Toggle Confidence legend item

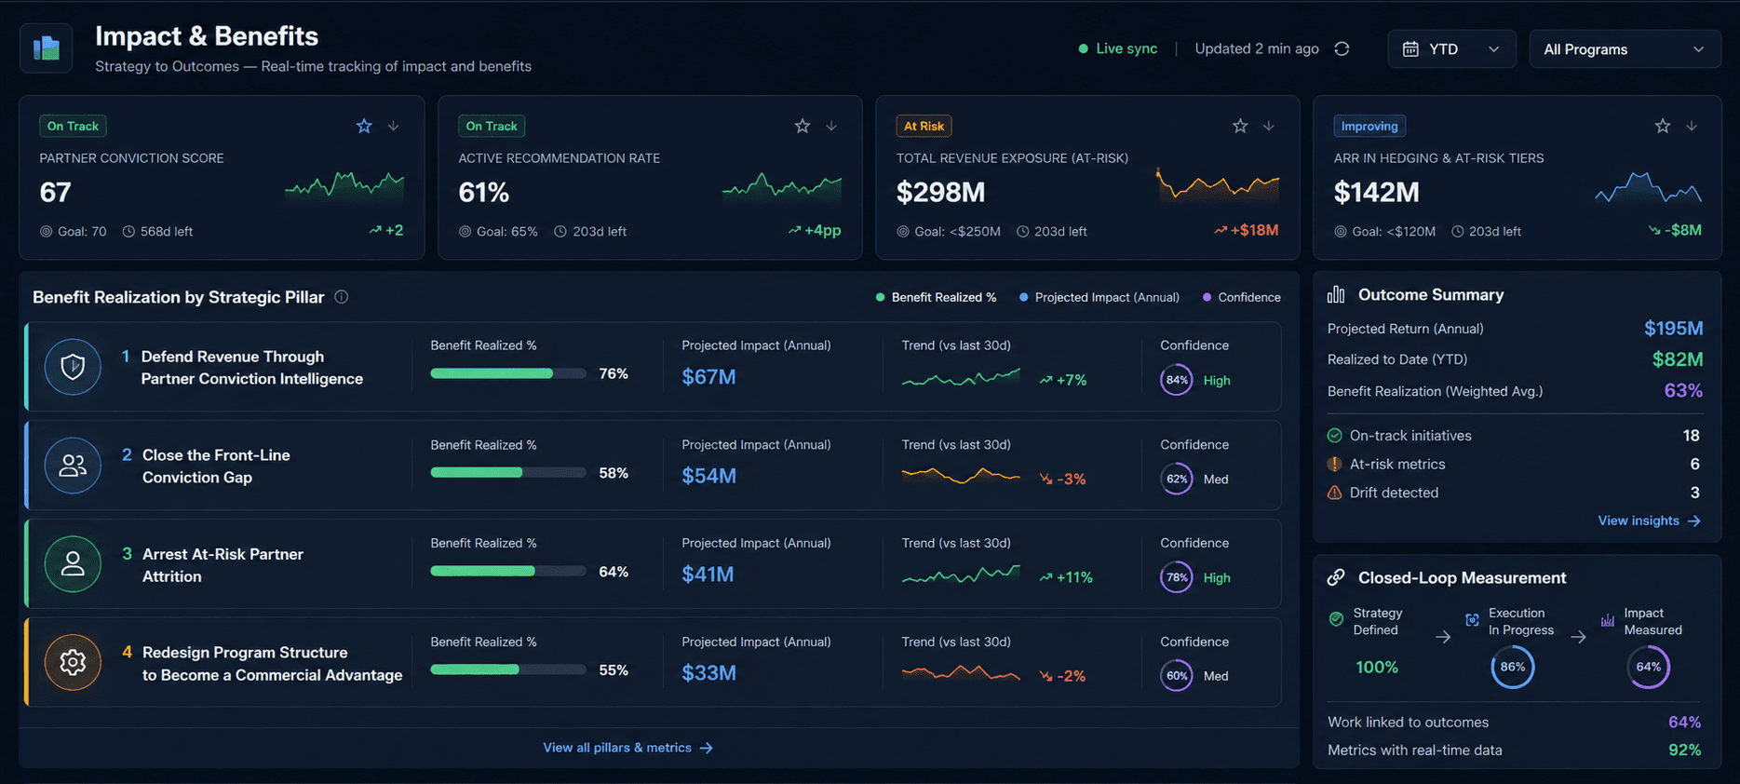click(x=1241, y=297)
